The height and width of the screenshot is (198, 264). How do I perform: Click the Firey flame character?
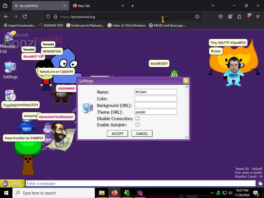point(219,59)
